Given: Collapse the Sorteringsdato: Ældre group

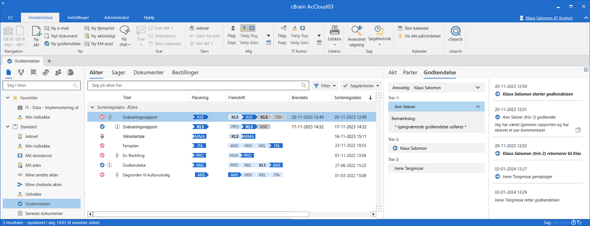Looking at the screenshot, I should pos(92,107).
